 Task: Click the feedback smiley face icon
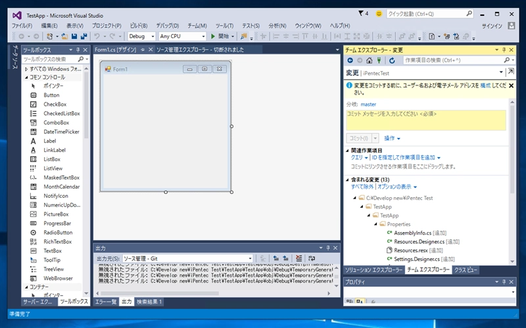(379, 14)
